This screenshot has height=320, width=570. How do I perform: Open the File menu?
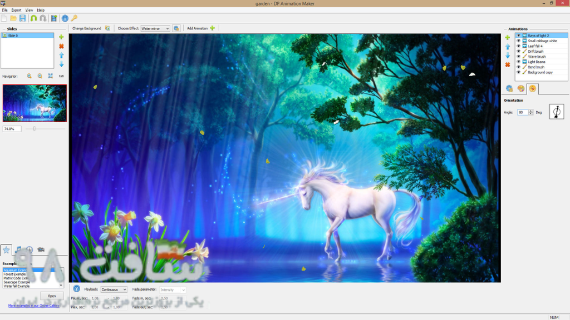pyautogui.click(x=4, y=10)
